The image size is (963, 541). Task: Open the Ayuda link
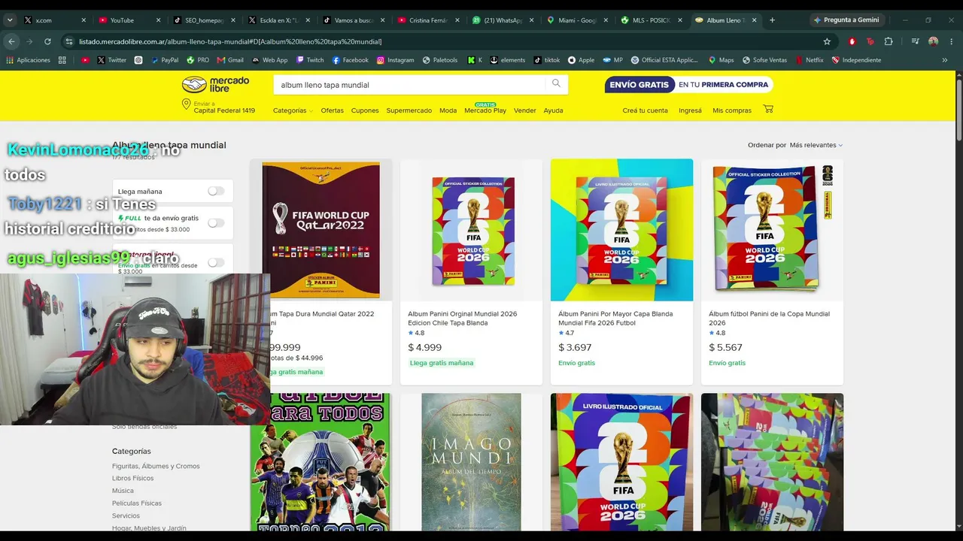[x=553, y=110]
